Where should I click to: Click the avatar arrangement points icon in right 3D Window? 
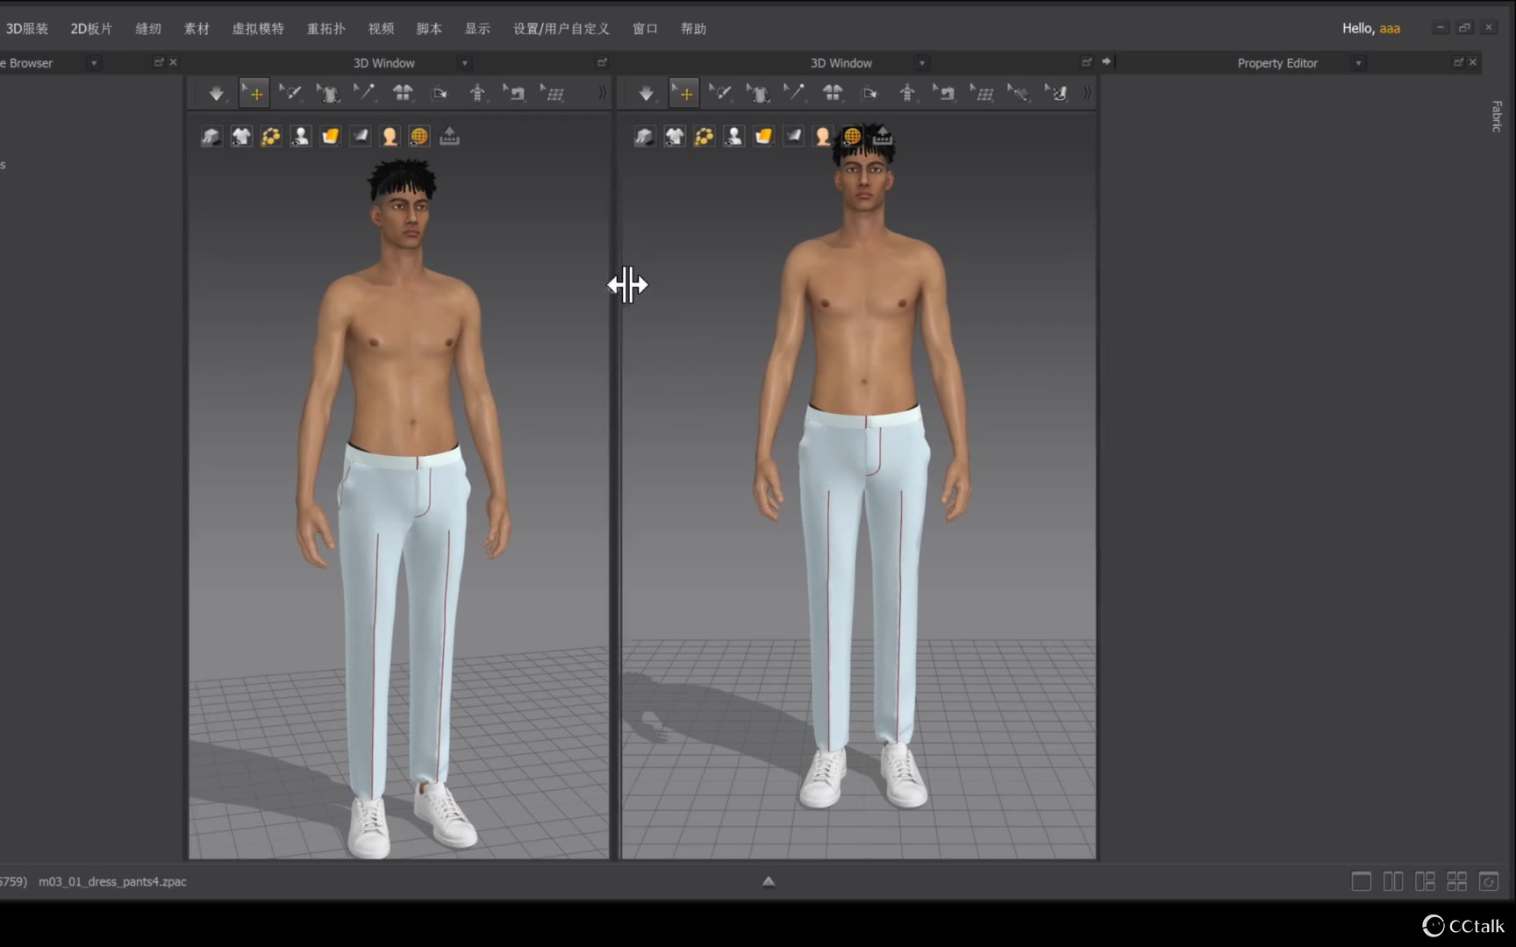coord(907,93)
